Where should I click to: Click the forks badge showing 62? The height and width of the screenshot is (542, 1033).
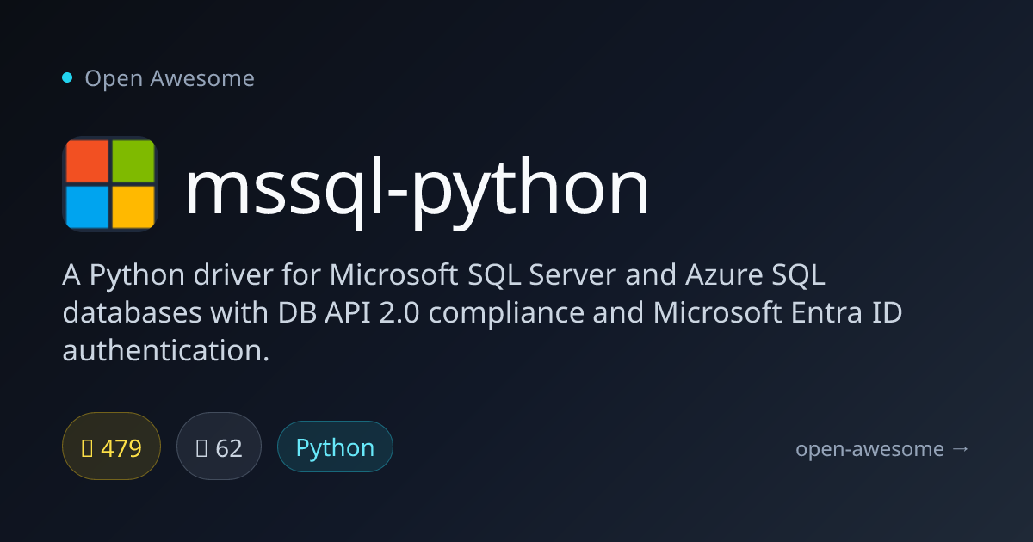click(x=219, y=447)
